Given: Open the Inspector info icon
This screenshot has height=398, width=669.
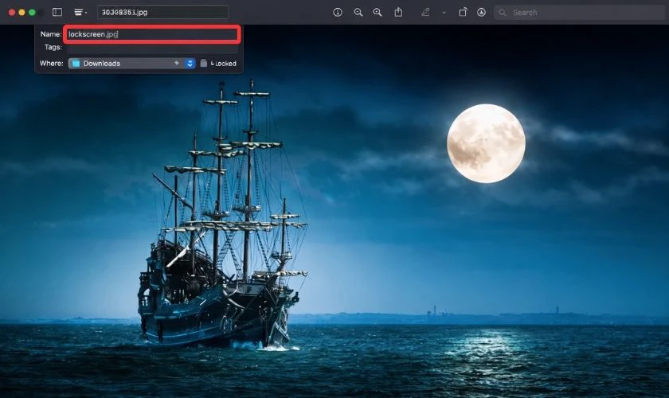Looking at the screenshot, I should tap(338, 13).
